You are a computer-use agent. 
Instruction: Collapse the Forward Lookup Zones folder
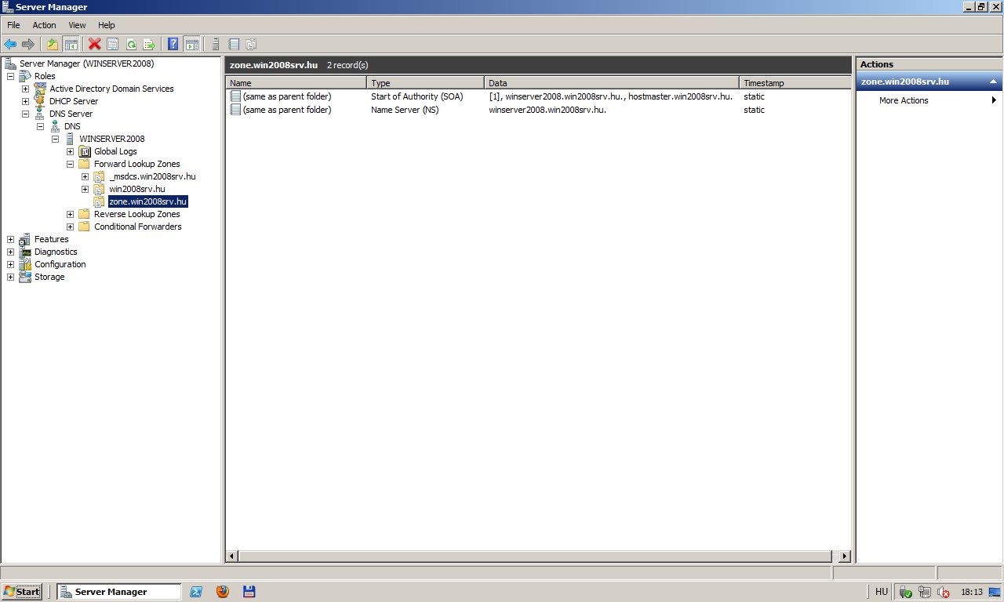pos(70,164)
